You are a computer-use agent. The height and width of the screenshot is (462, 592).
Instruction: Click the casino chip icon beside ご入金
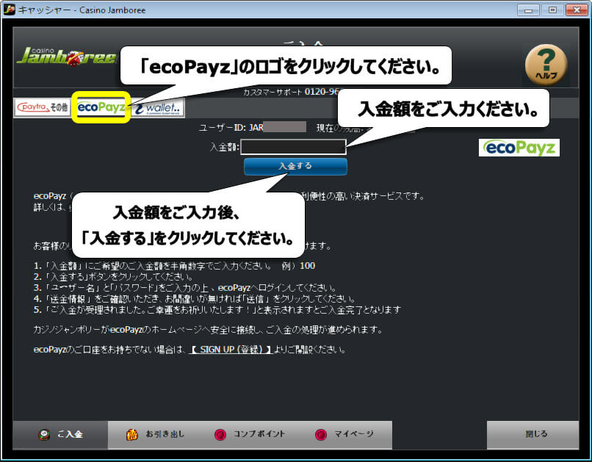(x=44, y=435)
